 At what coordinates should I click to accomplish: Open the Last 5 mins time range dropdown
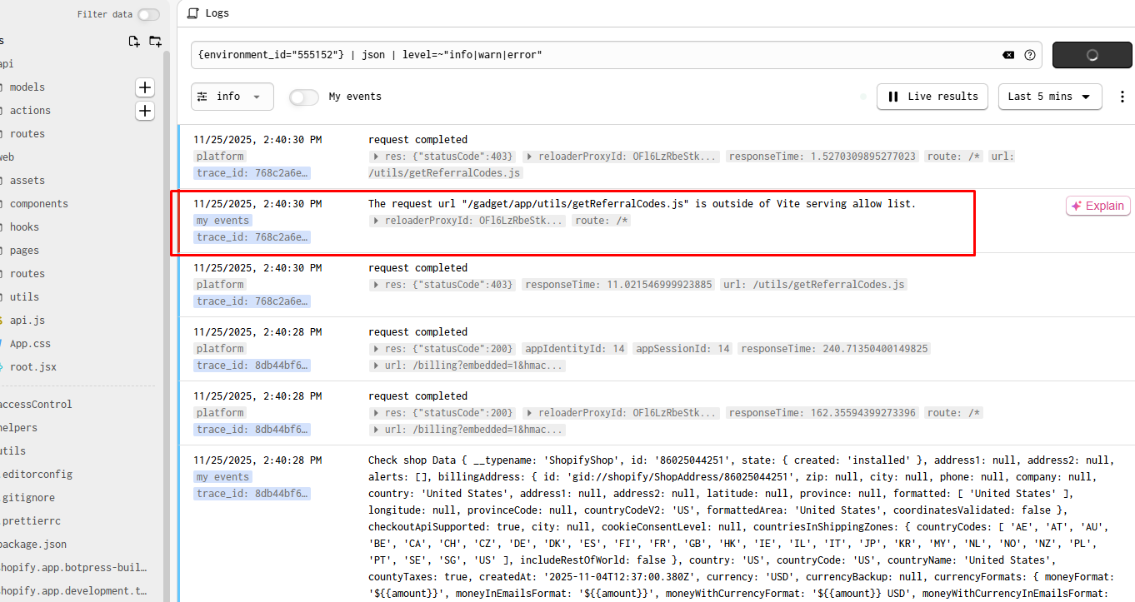(x=1050, y=97)
